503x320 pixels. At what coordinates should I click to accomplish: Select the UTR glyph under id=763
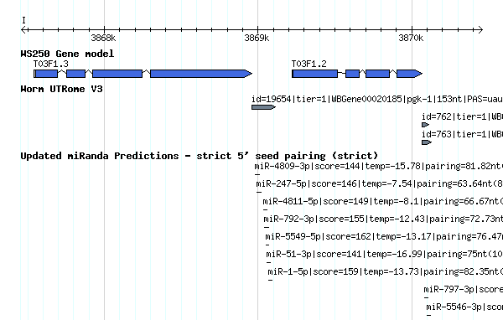(427, 142)
